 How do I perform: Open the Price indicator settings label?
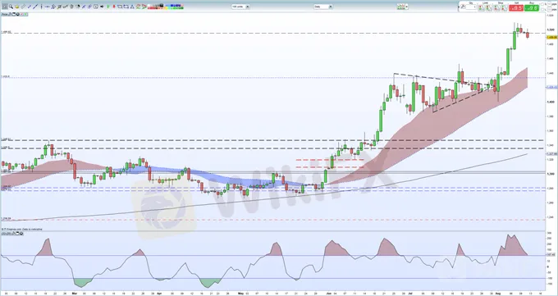click(4, 14)
